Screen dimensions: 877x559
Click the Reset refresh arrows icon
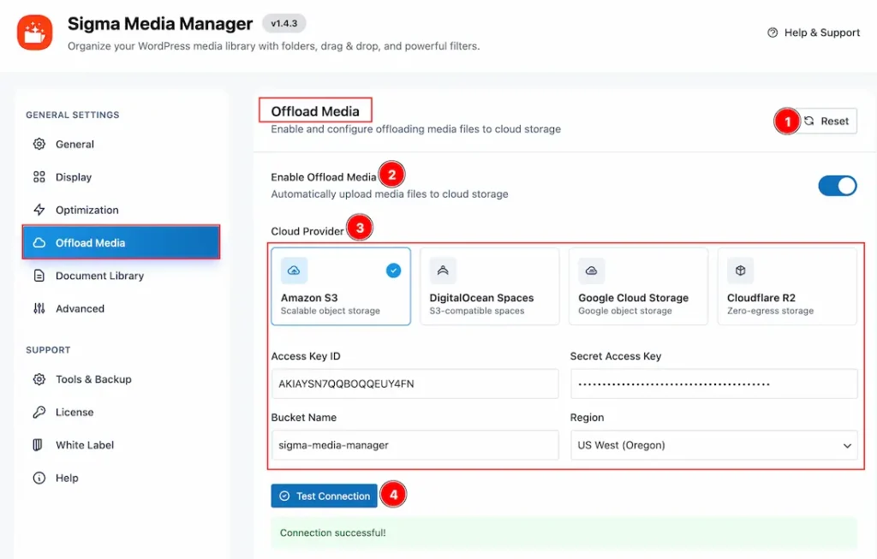click(x=808, y=121)
